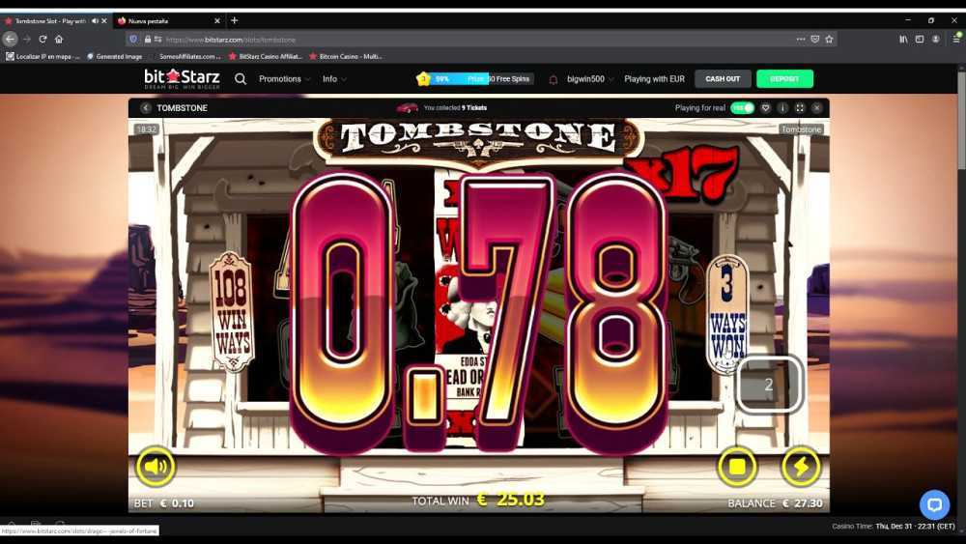The image size is (966, 544).
Task: Click the Casino Time clock text
Action: pos(894,527)
